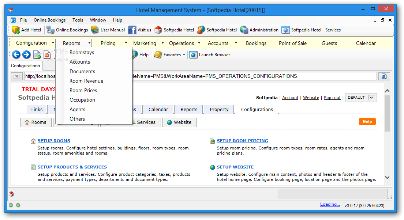The width and height of the screenshot is (404, 220).
Task: Click the Sign out link
Action: coord(332,98)
